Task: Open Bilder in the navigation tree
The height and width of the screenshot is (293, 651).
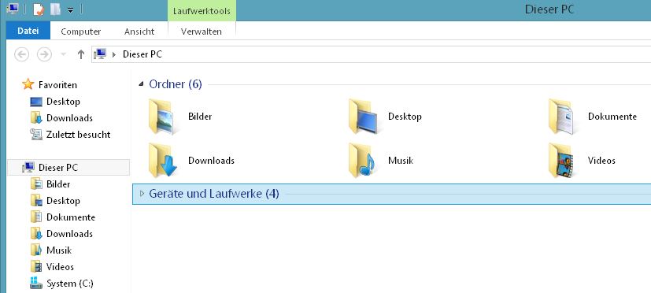Action: (58, 184)
